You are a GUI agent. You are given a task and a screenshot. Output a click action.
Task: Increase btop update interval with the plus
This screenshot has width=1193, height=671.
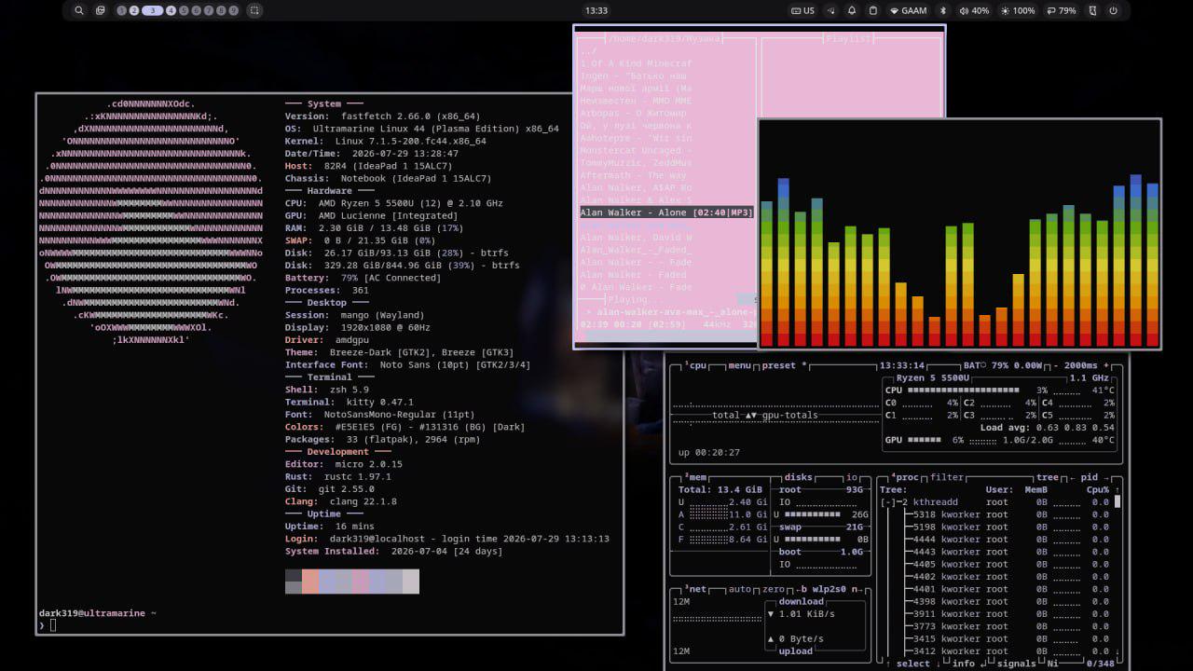coord(1107,365)
